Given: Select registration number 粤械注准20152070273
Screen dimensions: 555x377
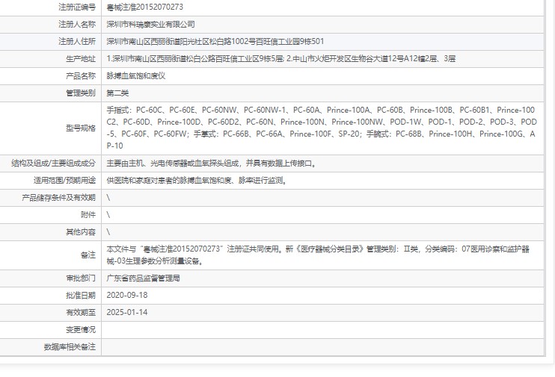Looking at the screenshot, I should [145, 7].
